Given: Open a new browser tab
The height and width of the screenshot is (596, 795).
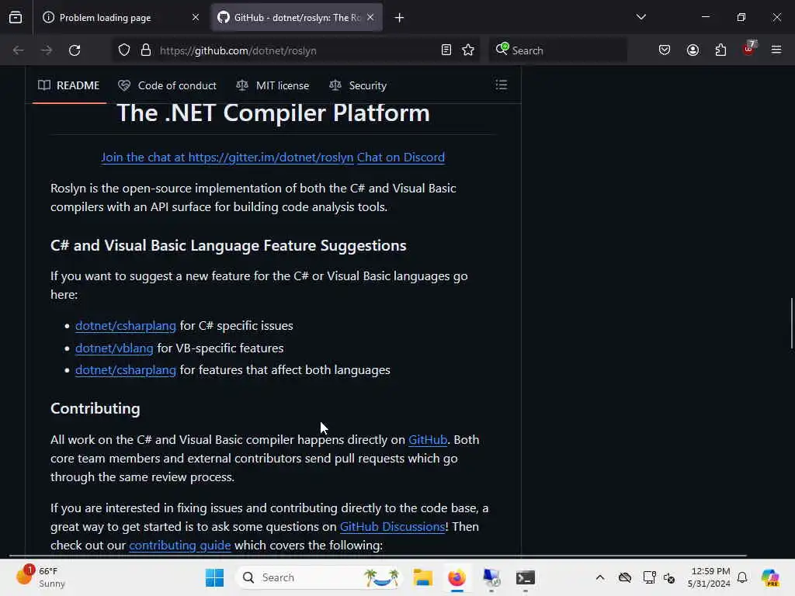Looking at the screenshot, I should point(400,18).
